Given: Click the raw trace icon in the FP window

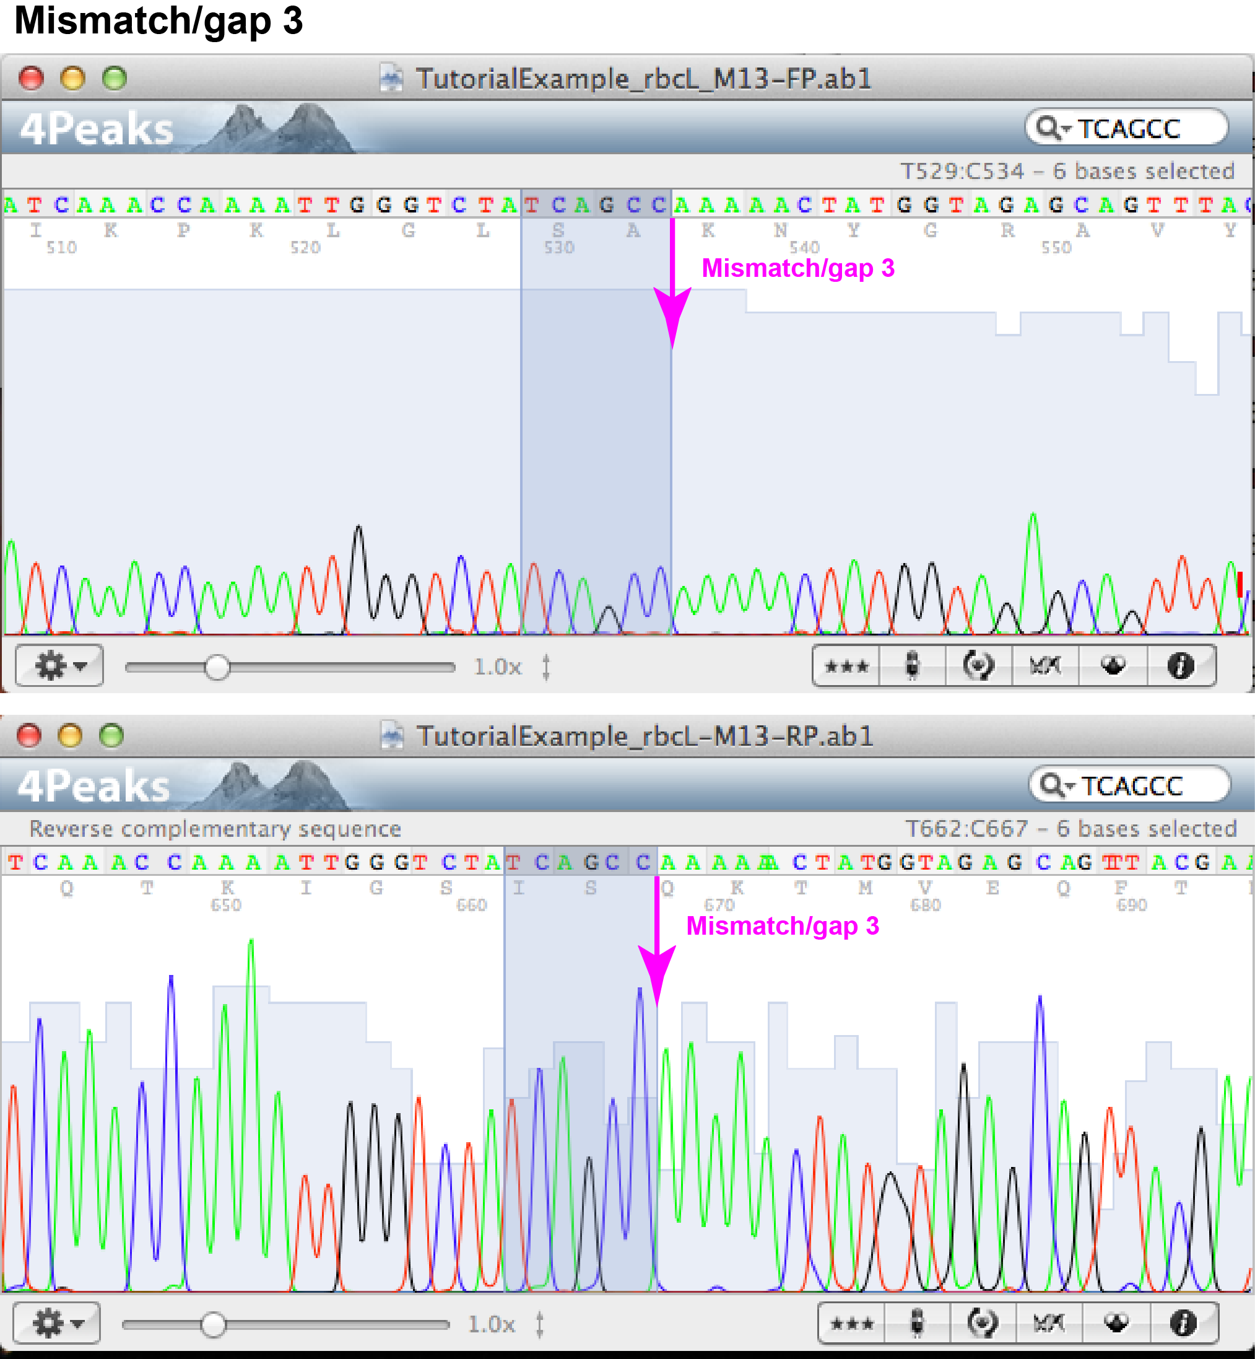Looking at the screenshot, I should (912, 666).
